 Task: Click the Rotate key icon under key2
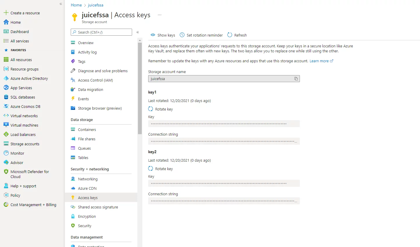point(151,169)
